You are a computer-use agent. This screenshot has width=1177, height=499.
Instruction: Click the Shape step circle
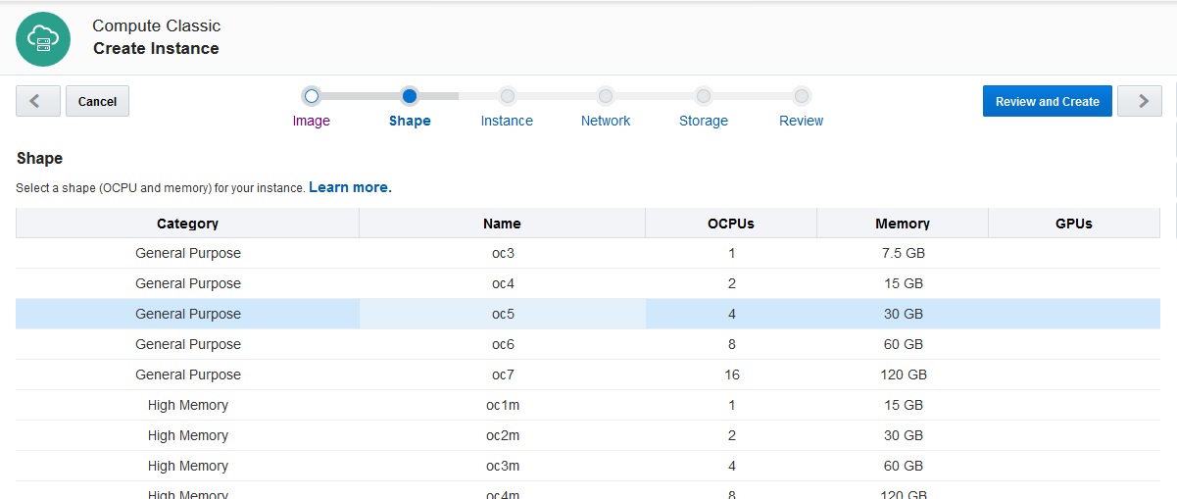410,96
